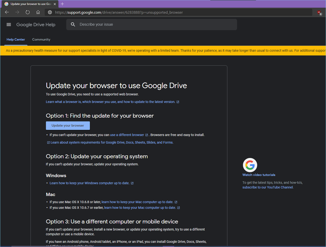Open the learn what a browser is link
326x247 pixels.
(110, 102)
